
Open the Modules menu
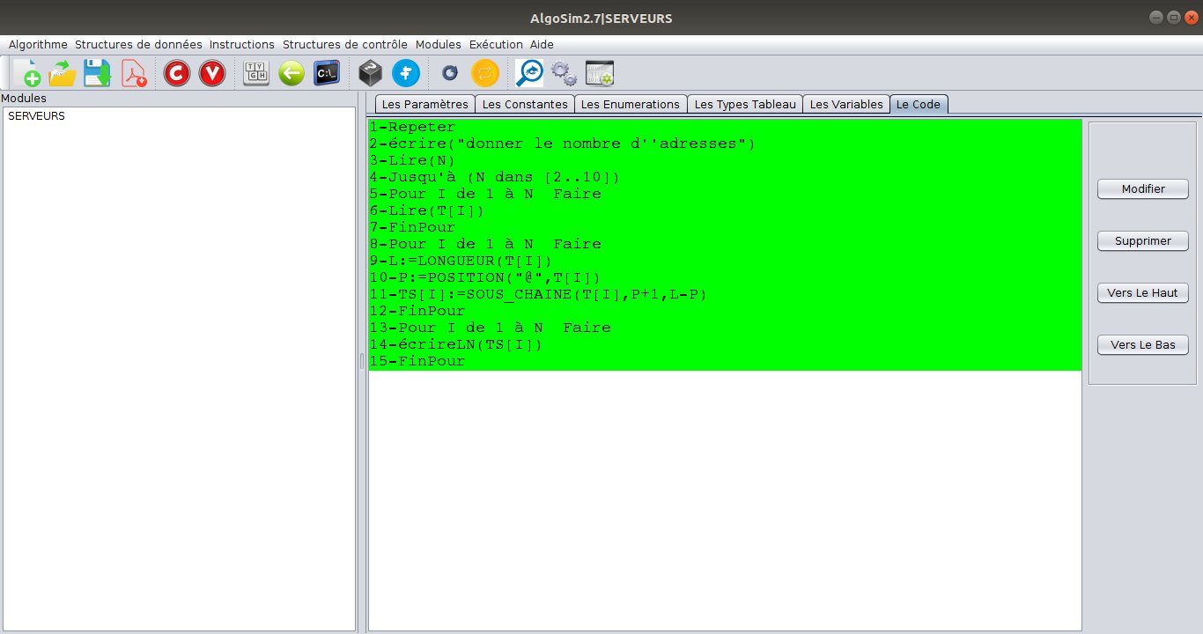[439, 44]
